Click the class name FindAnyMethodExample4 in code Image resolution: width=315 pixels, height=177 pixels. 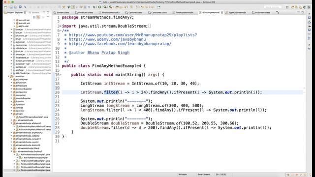[x=117, y=66]
